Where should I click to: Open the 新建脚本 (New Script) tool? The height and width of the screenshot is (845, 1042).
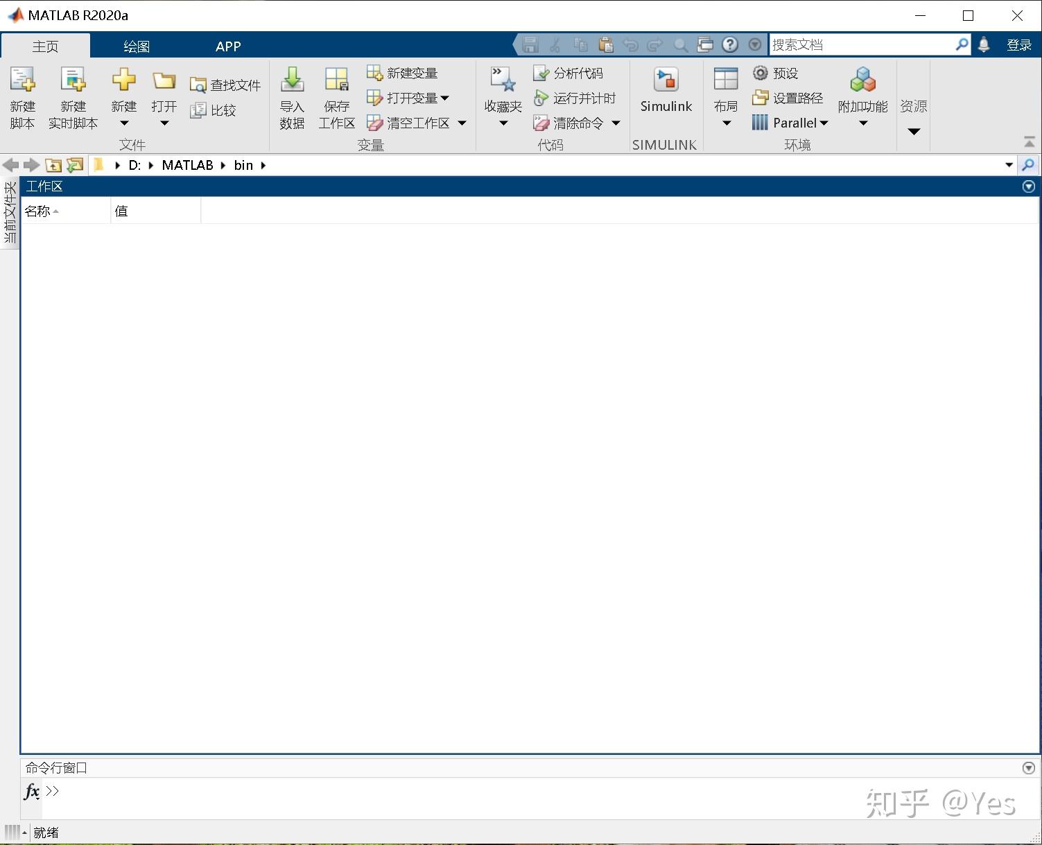23,96
